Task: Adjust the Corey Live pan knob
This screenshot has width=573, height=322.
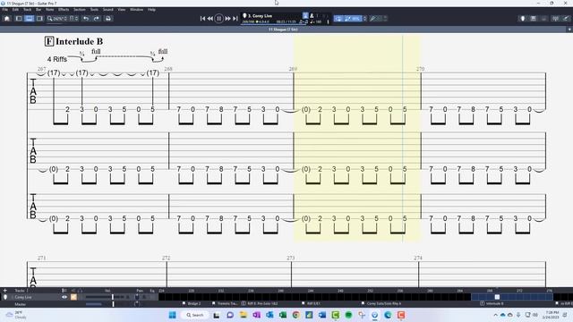Action: 137,297
